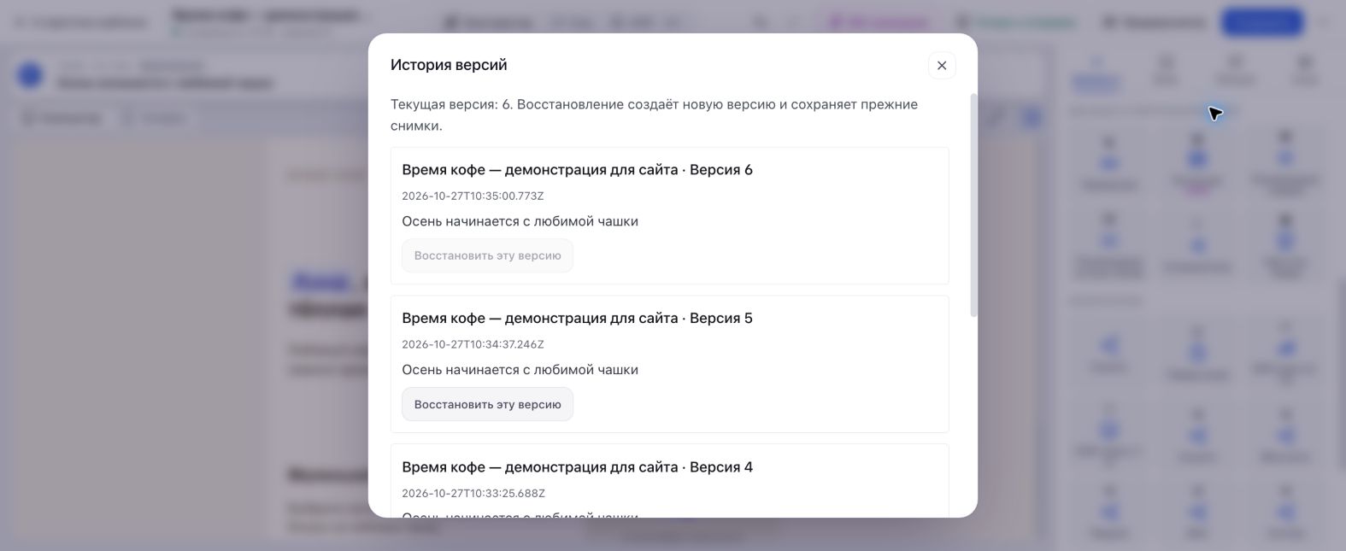1346x551 pixels.
Task: Click timestamp 2026-10-27T10:34:37.246Z
Action: click(473, 345)
